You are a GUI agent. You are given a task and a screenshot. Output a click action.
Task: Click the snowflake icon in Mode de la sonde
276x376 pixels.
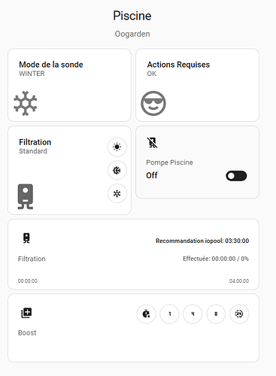point(26,103)
